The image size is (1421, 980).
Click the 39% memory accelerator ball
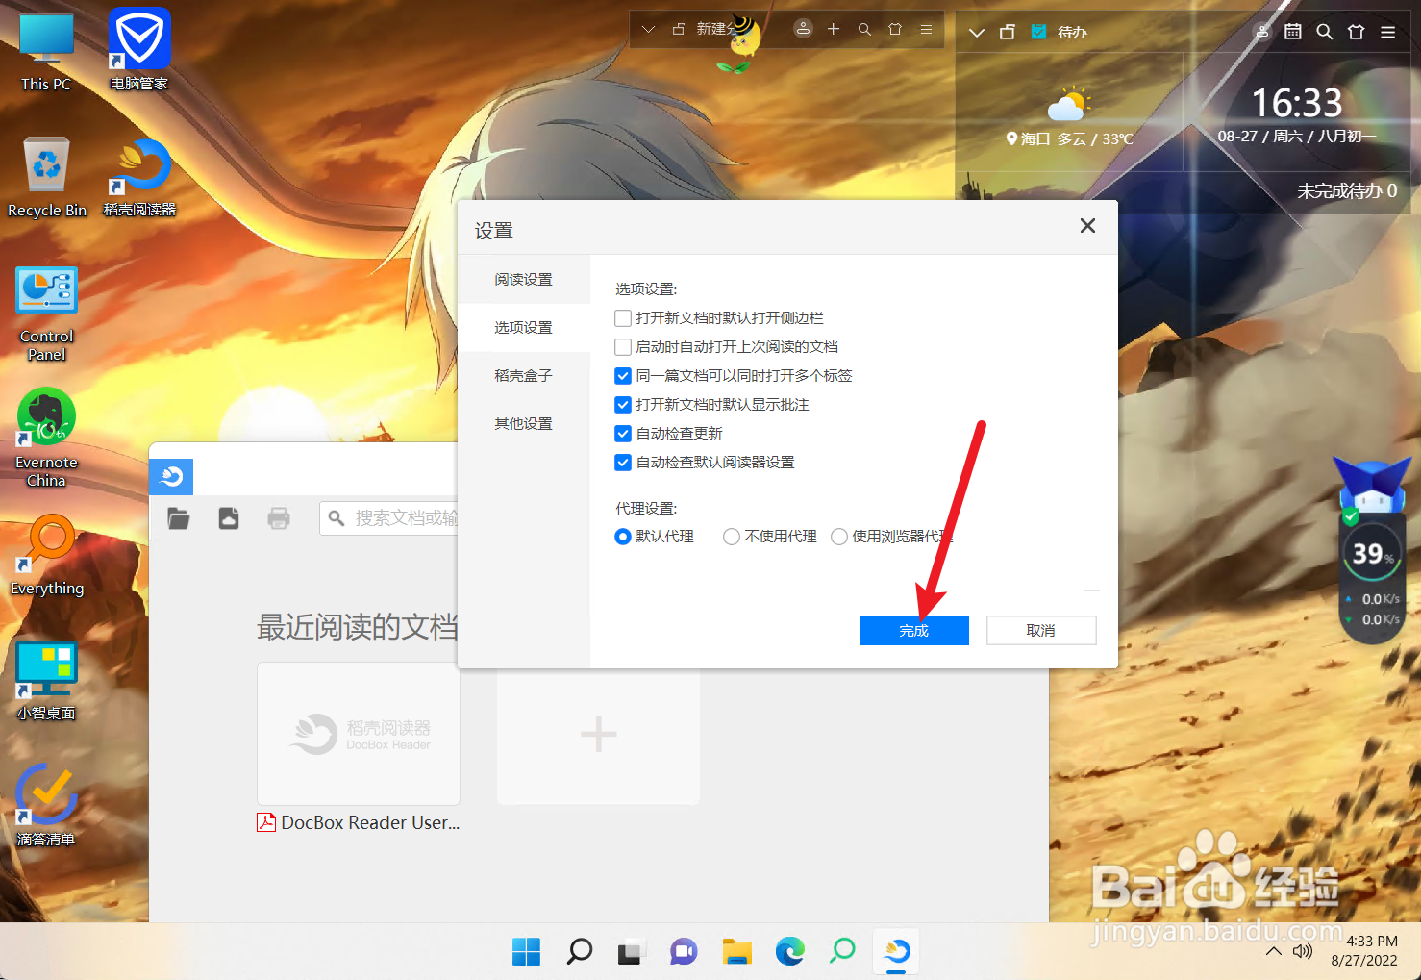point(1373,554)
